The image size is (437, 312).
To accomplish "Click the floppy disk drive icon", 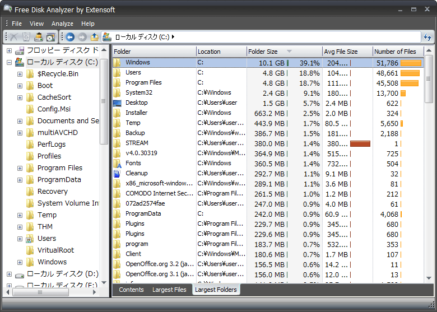I will [20, 50].
